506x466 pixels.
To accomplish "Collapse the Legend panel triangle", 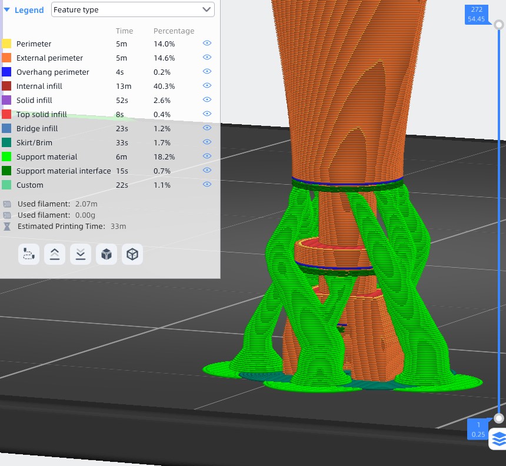I will tap(7, 10).
